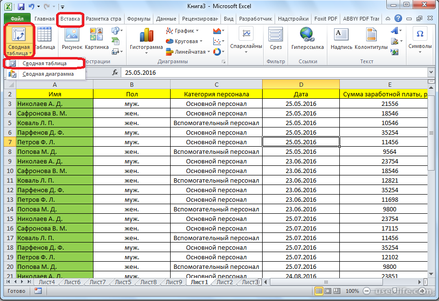Screen dimensions: 439x301
Task: Switch to the Данные ribbon tab
Action: tap(166, 19)
